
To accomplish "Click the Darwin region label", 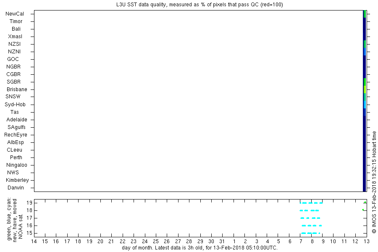I will click(16, 188).
